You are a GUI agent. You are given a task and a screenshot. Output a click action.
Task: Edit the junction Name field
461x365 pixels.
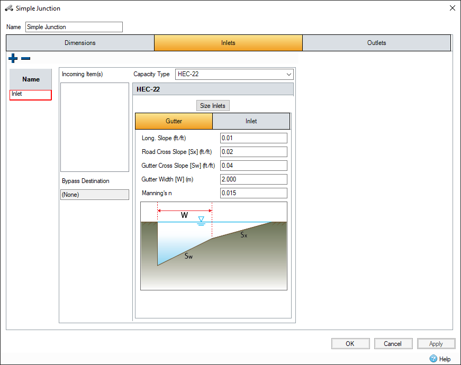74,27
